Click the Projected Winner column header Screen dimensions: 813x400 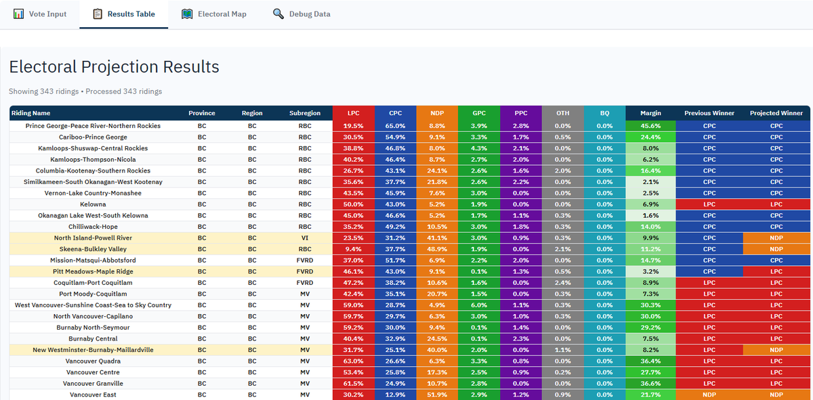pyautogui.click(x=776, y=113)
